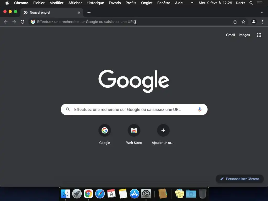Image resolution: width=268 pixels, height=201 pixels.
Task: Click the Dartz user name in the menu bar
Action: [x=241, y=3]
